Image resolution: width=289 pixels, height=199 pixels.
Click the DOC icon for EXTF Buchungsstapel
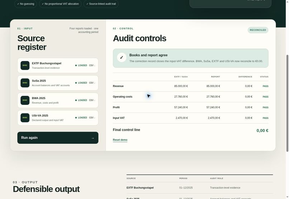click(25, 65)
